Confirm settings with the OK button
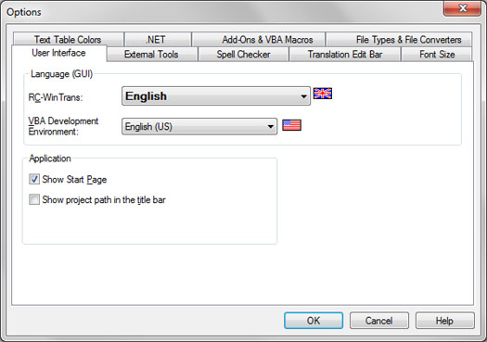This screenshot has width=487, height=342. pyautogui.click(x=314, y=321)
